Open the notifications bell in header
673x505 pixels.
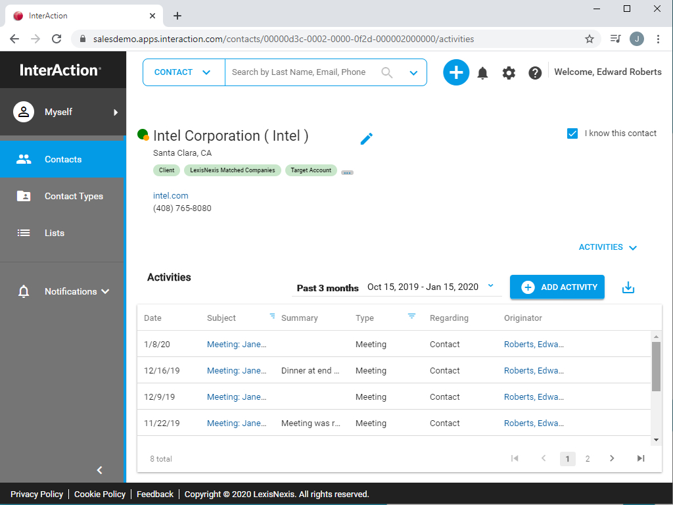click(482, 73)
